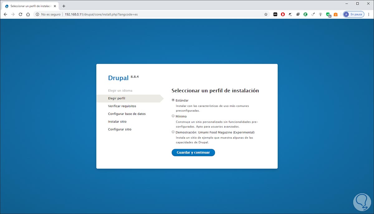Click the light bulb extension icon
This screenshot has height=214, width=374.
(x=320, y=14)
